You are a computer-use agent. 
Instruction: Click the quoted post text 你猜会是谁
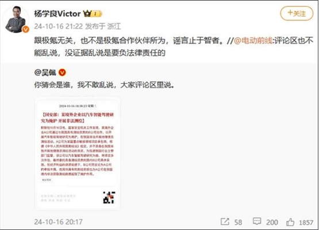[52, 85]
